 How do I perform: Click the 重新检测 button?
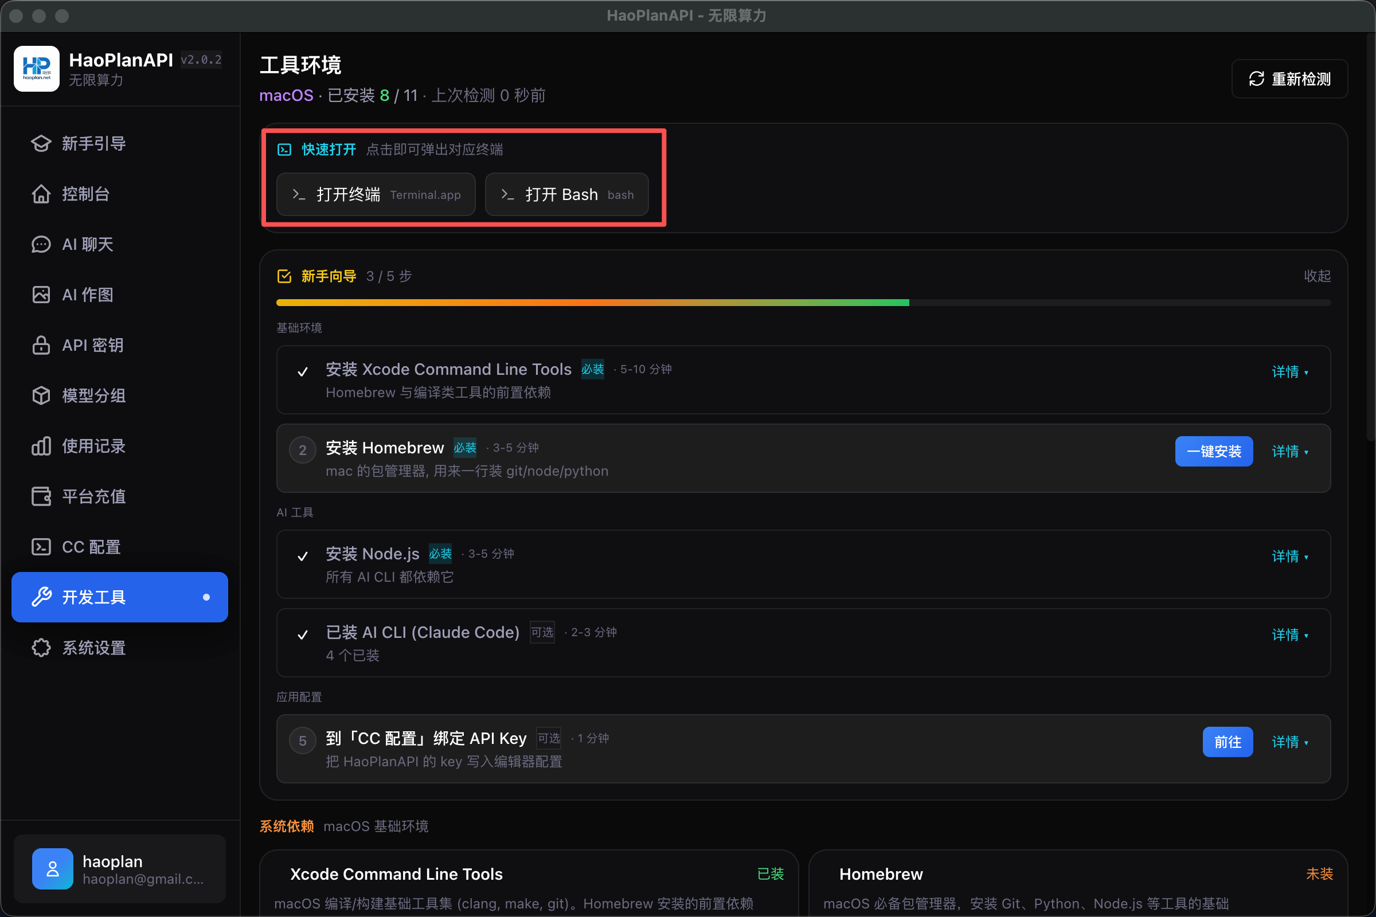(x=1289, y=79)
